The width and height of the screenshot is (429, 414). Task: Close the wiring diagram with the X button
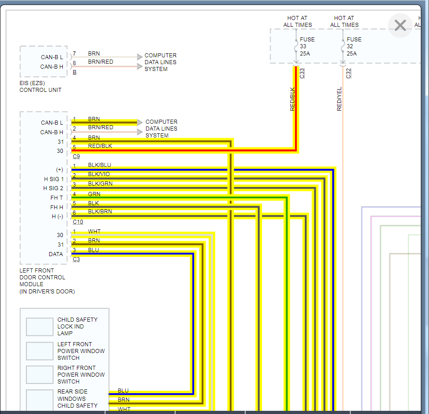tap(400, 25)
